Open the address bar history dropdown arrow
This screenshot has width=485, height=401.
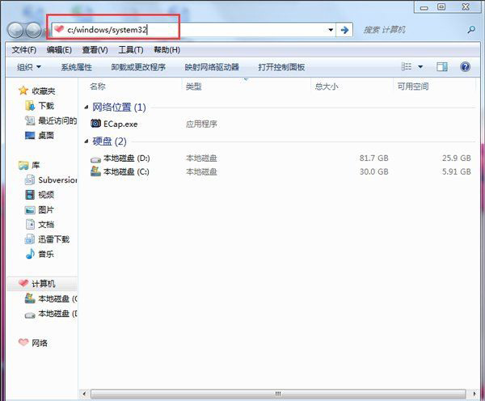pyautogui.click(x=331, y=30)
